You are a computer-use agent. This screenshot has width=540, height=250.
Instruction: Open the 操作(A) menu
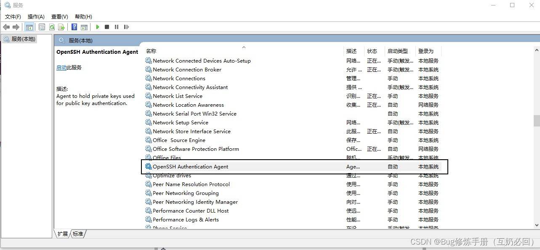tap(36, 16)
